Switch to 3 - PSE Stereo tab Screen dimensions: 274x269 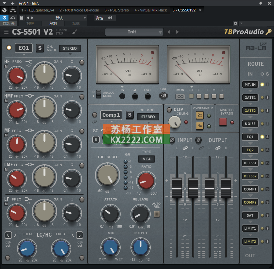tap(116, 10)
